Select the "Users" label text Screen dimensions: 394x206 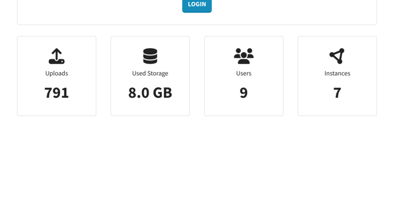click(x=243, y=73)
